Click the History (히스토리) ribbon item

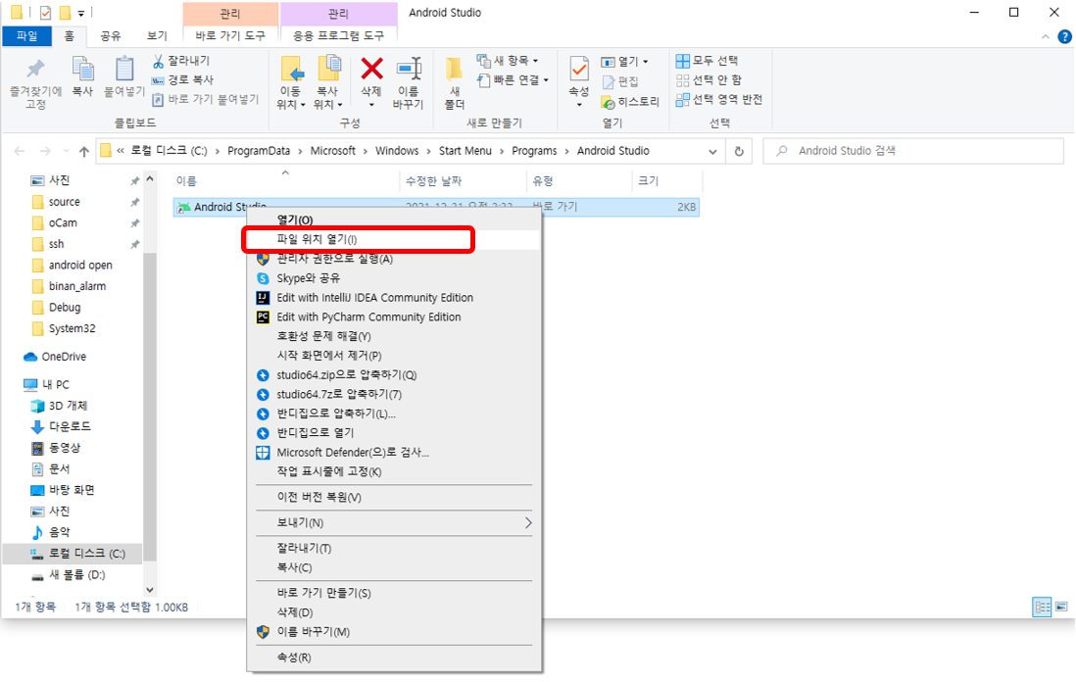pos(630,102)
